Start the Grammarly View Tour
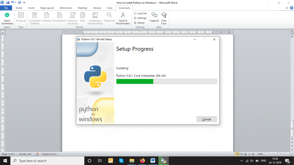The height and width of the screenshot is (165, 294). [164, 18]
